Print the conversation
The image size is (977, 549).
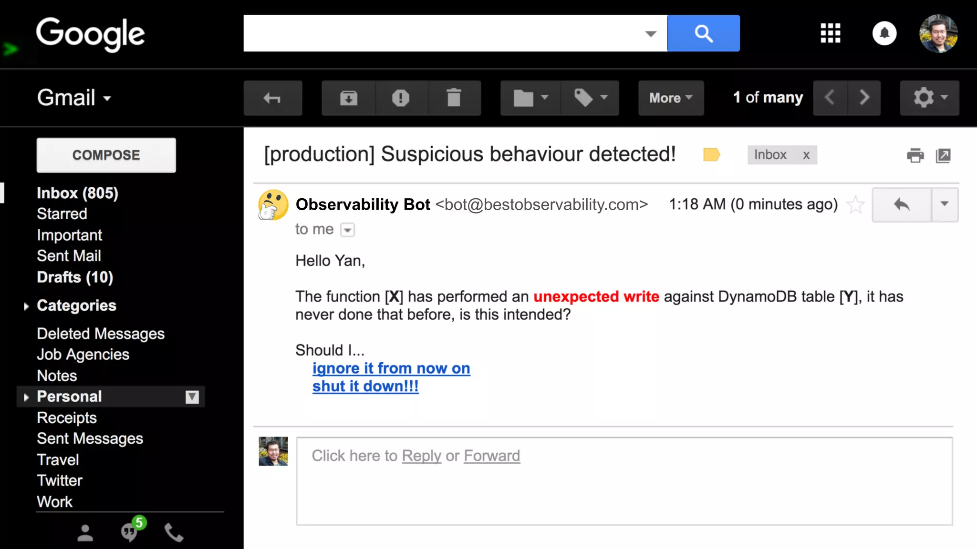tap(915, 155)
